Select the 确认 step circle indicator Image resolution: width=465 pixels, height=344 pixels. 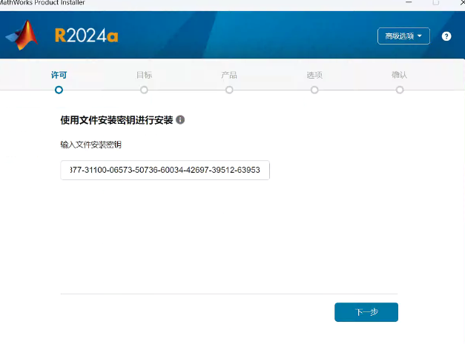(400, 90)
